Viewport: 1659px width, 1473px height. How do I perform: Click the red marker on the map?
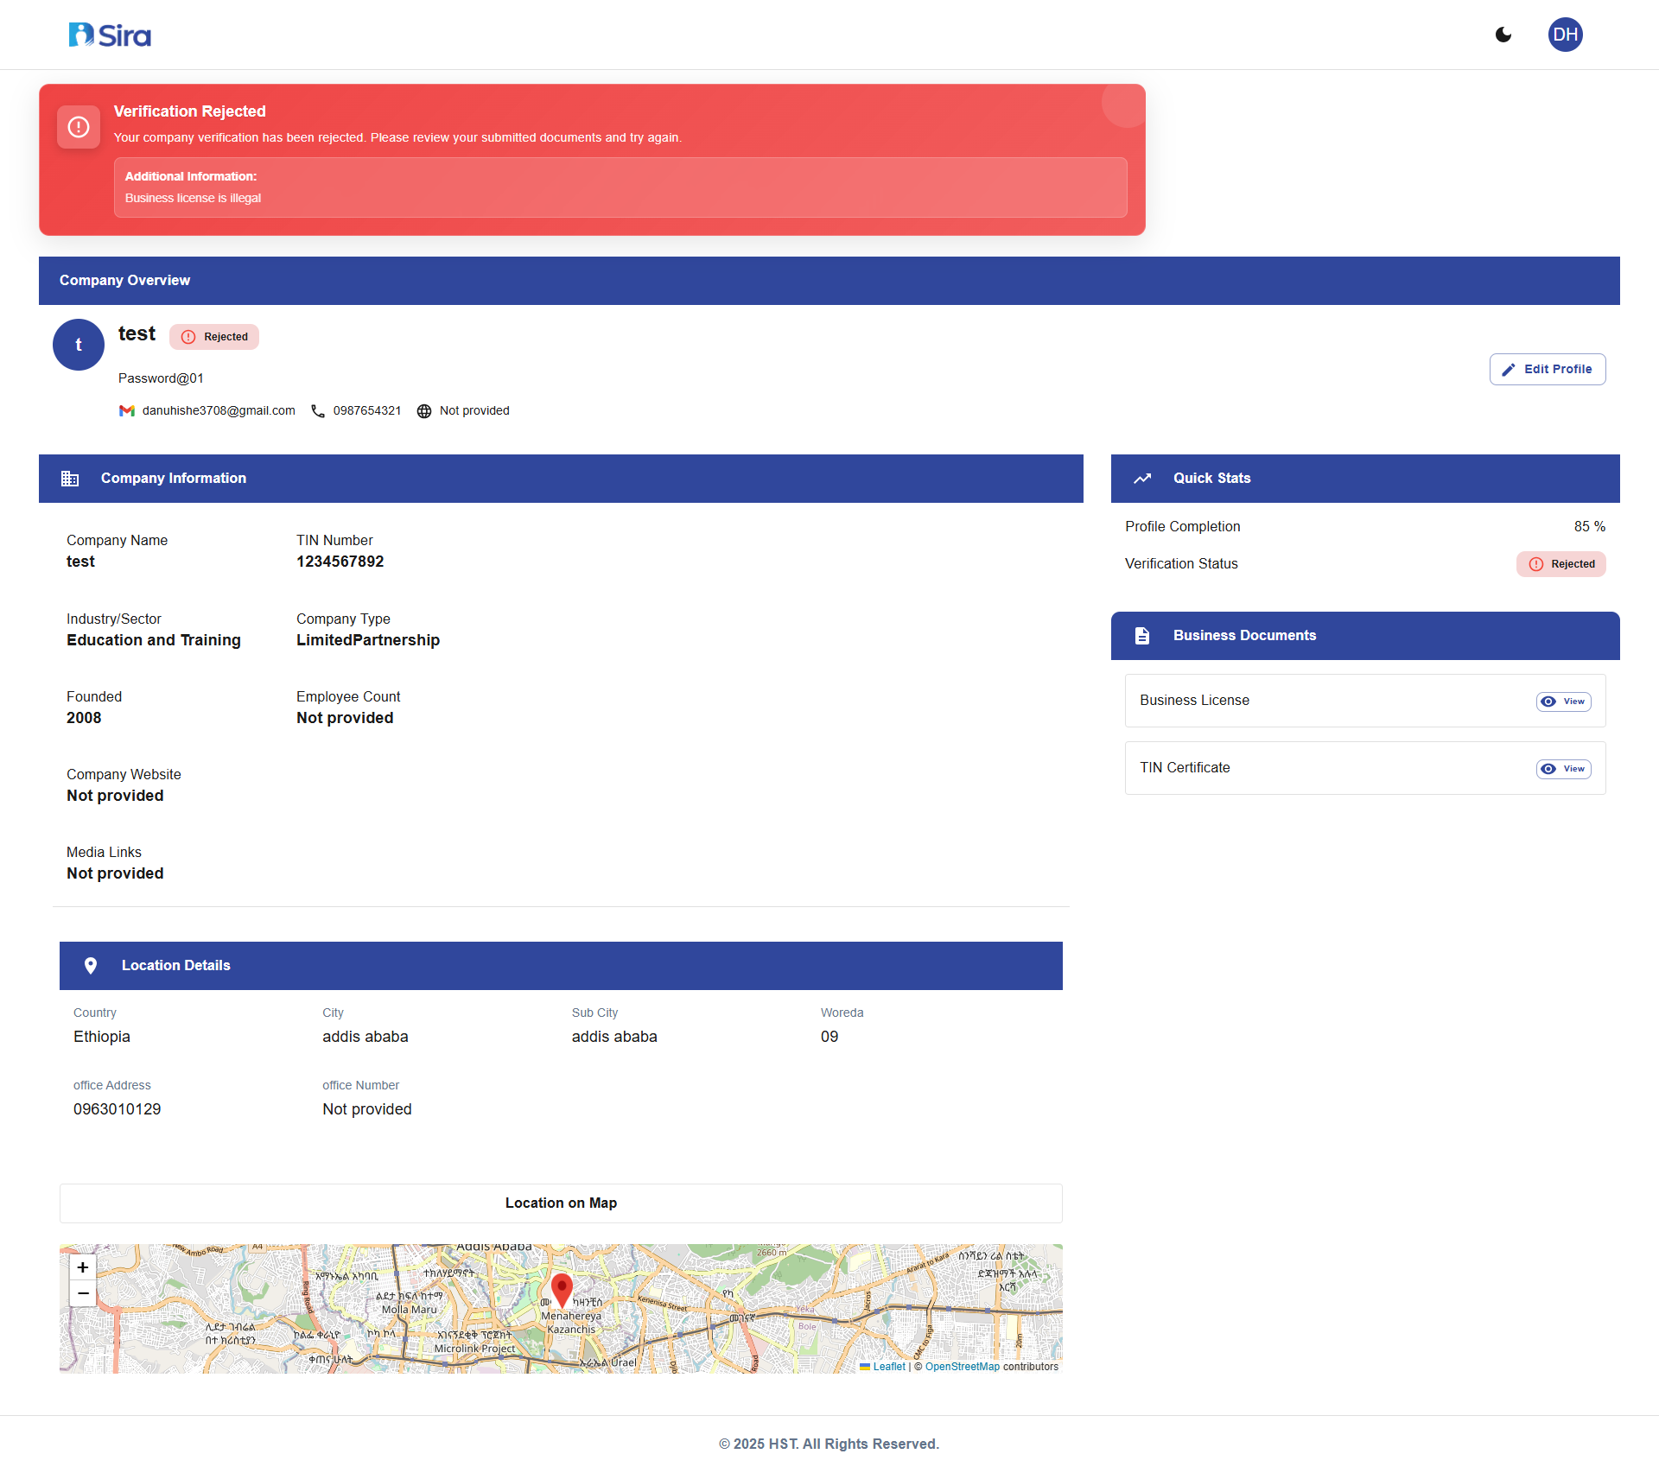561,1286
